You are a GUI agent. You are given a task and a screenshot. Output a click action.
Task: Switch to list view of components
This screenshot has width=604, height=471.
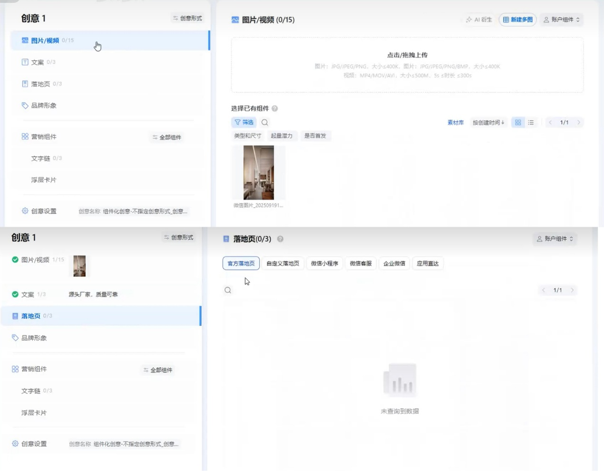click(x=531, y=123)
